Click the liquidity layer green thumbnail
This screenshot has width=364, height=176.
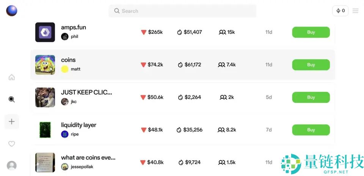coord(45,130)
